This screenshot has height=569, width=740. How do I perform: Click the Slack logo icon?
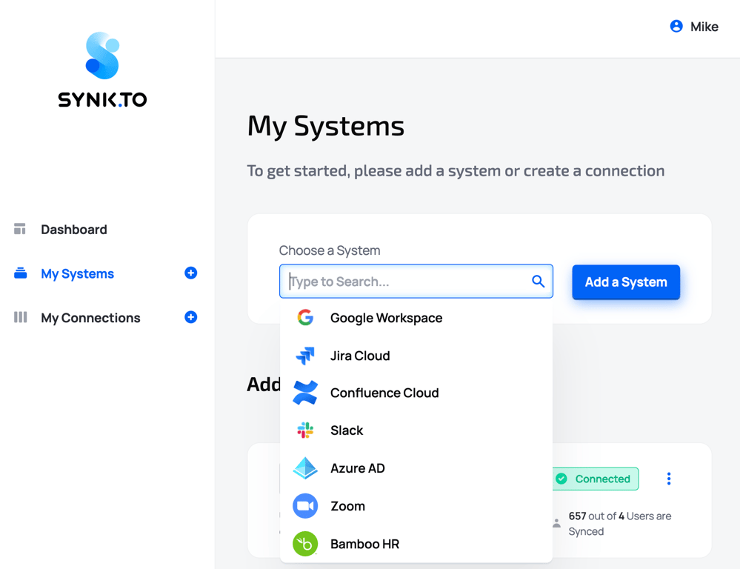coord(305,430)
